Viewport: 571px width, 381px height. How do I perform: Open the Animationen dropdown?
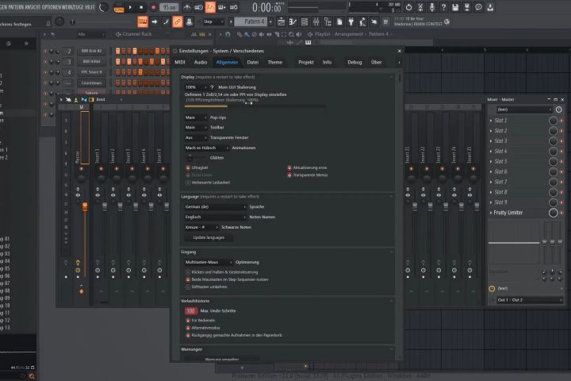207,148
